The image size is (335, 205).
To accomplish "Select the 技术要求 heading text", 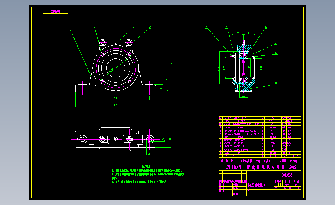I will click(x=146, y=167).
